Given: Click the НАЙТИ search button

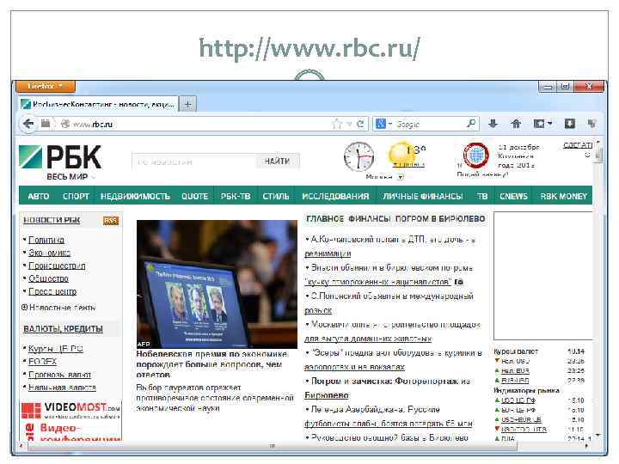Looking at the screenshot, I should point(277,161).
